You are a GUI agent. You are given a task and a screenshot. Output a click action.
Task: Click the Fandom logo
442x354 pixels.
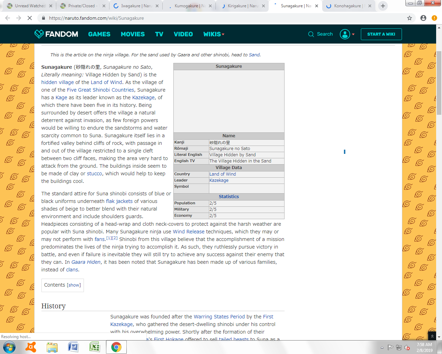[x=56, y=34]
